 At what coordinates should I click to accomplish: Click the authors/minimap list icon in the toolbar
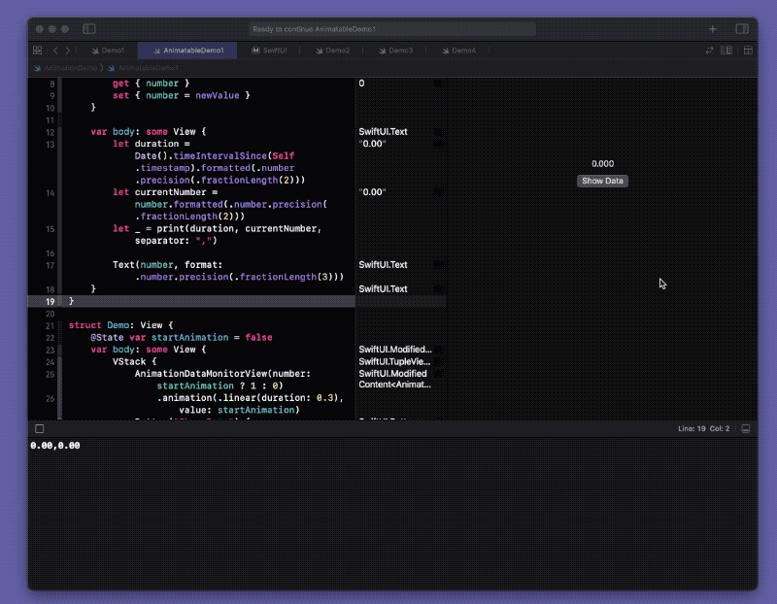[726, 50]
